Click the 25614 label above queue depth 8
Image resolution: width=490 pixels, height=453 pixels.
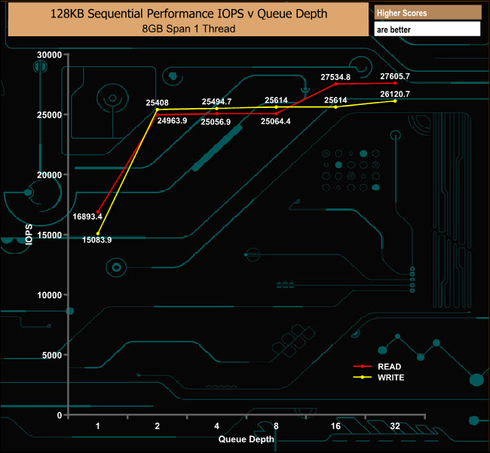pos(276,100)
